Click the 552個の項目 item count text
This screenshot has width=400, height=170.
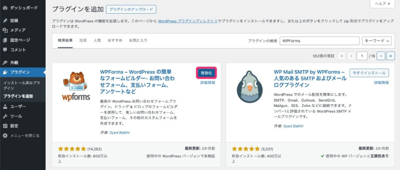323,56
